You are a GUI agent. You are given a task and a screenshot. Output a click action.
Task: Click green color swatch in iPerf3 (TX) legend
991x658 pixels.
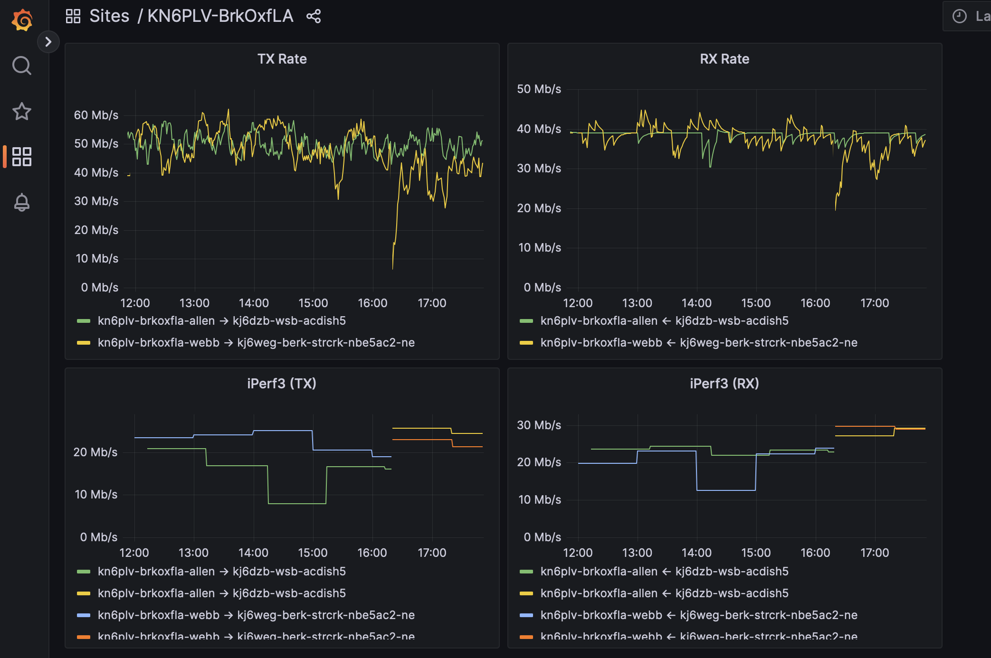coord(84,572)
